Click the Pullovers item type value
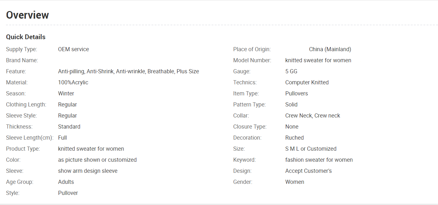438x205 pixels. coord(297,93)
